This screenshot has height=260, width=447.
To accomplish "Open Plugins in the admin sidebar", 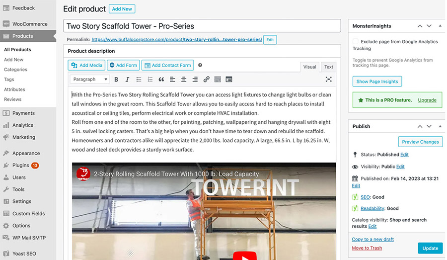I will [x=21, y=165].
